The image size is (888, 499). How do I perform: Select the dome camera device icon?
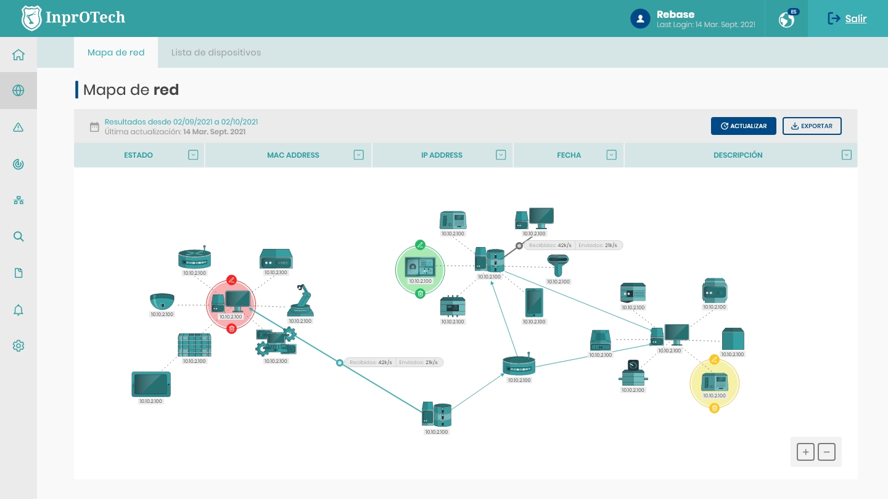[x=162, y=302]
